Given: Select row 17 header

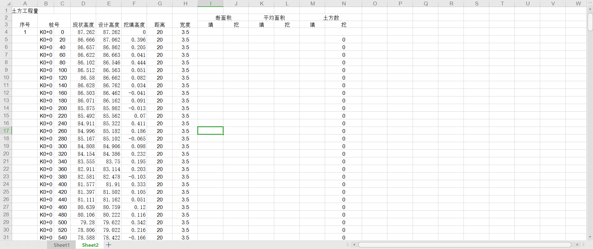Looking at the screenshot, I should (6, 131).
